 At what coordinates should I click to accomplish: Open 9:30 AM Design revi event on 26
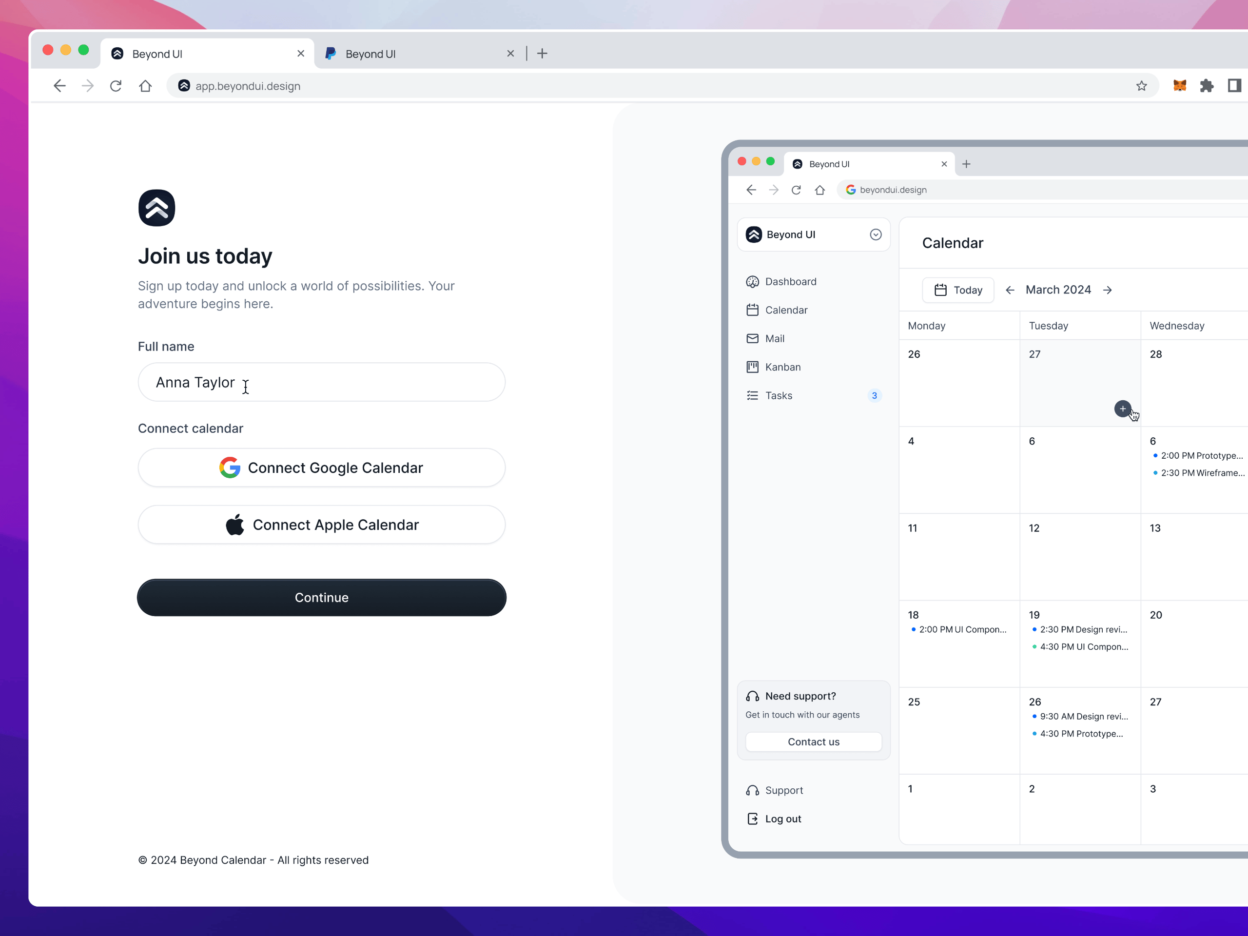1080,717
